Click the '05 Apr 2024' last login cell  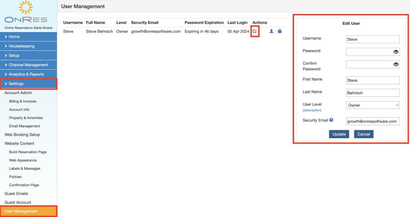(x=238, y=31)
